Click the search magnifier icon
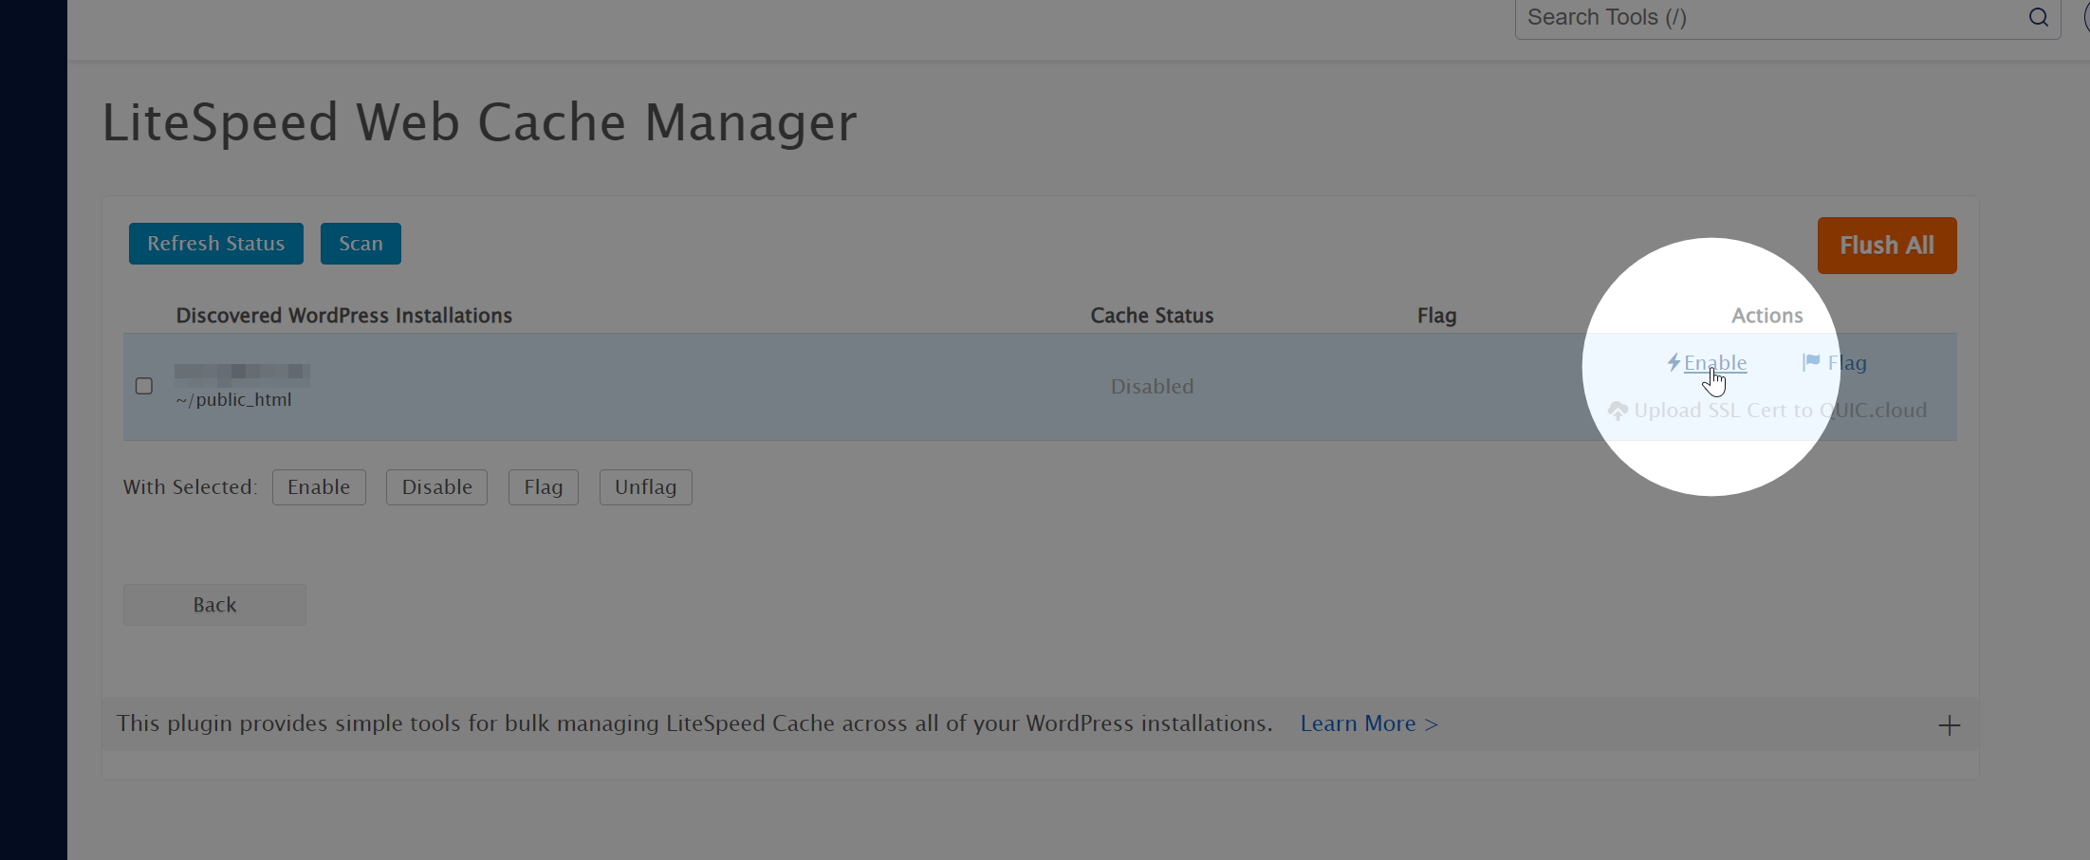The height and width of the screenshot is (860, 2090). [2038, 17]
